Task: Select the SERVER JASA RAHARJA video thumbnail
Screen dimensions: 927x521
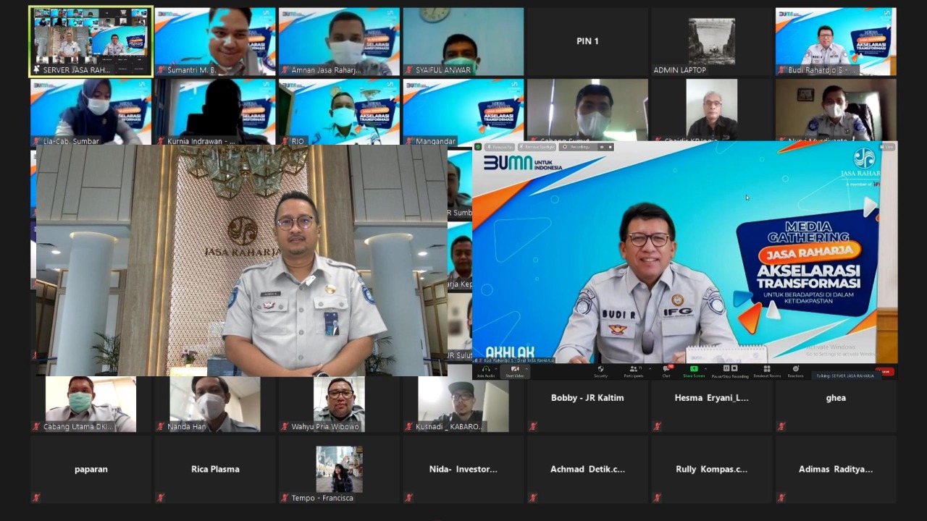Action: coord(90,41)
